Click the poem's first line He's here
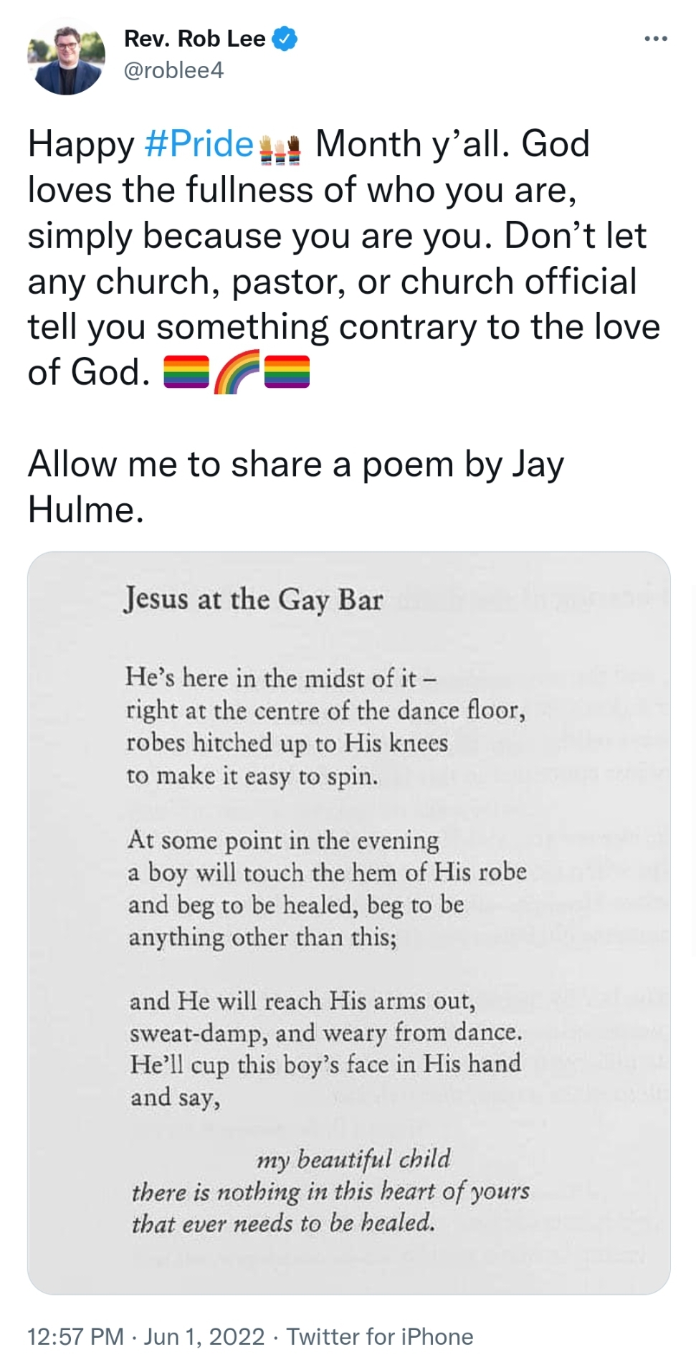 (280, 677)
